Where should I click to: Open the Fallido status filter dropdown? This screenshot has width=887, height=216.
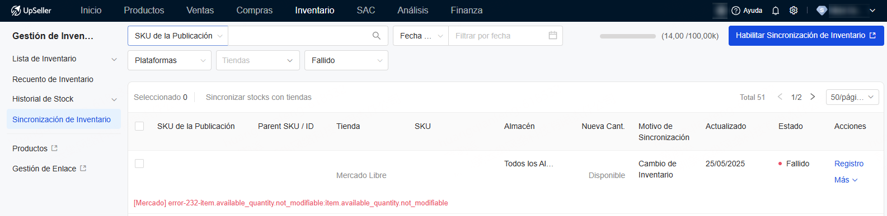(x=346, y=60)
